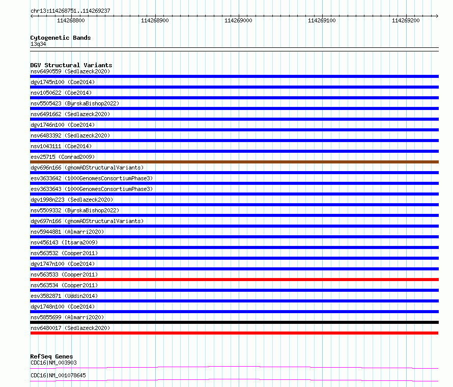Viewport: 453px width, 387px height.
Task: Click the left arrow of the ruler
Action: (x=32, y=16)
